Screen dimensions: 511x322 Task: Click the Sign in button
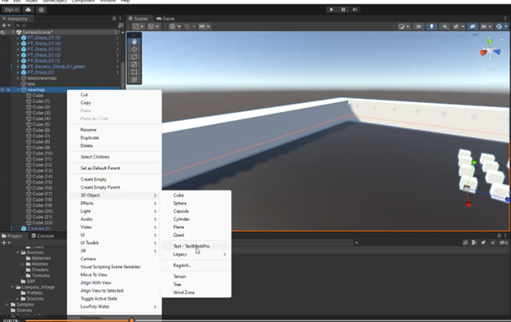[x=11, y=10]
